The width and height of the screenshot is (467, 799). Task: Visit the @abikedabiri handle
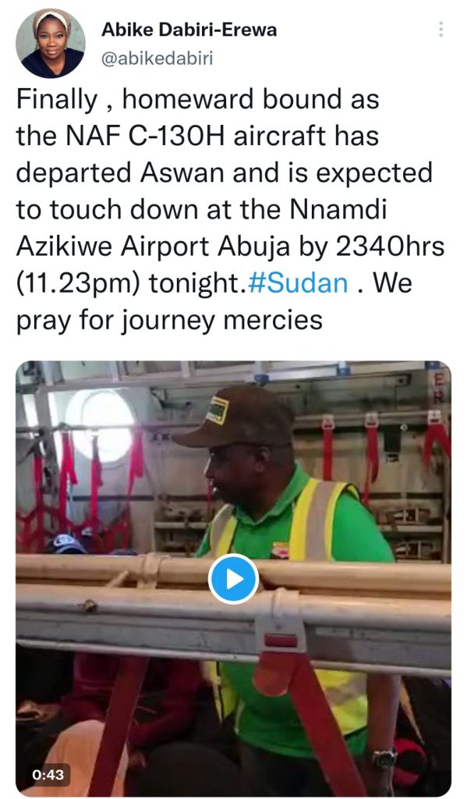point(157,59)
